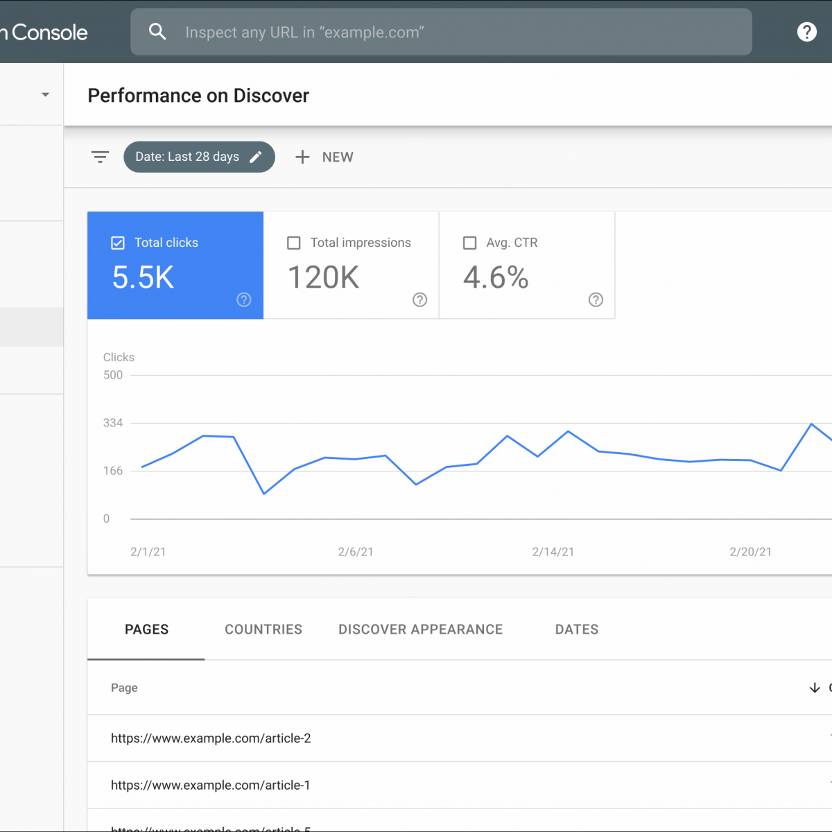Image resolution: width=832 pixels, height=832 pixels.
Task: Open the help question mark icon
Action: click(806, 32)
